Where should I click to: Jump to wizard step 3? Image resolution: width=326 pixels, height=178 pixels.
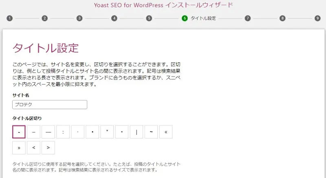pyautogui.click(x=79, y=18)
